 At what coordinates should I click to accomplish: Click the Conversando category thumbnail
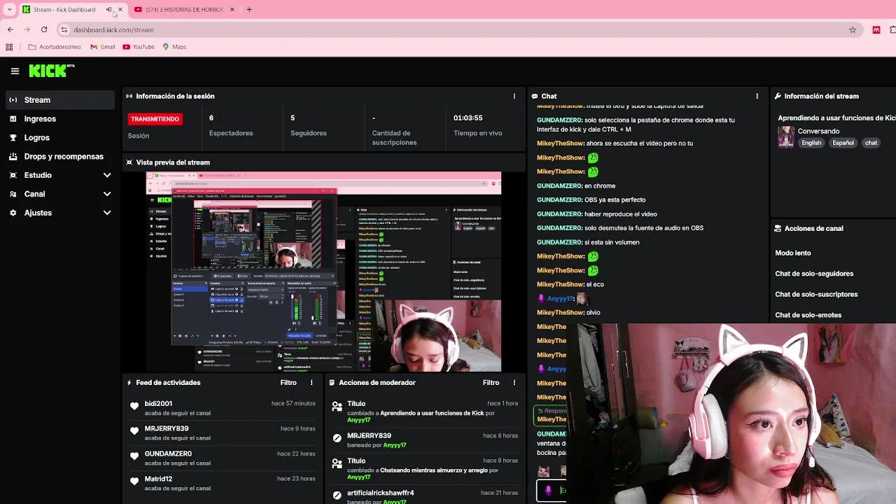pyautogui.click(x=786, y=136)
